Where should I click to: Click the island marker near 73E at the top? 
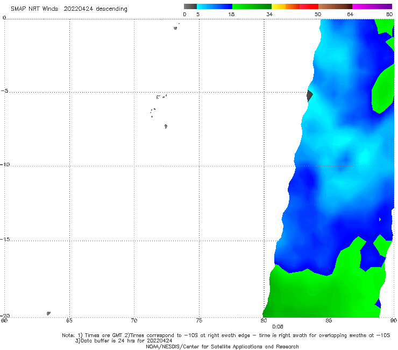[175, 28]
